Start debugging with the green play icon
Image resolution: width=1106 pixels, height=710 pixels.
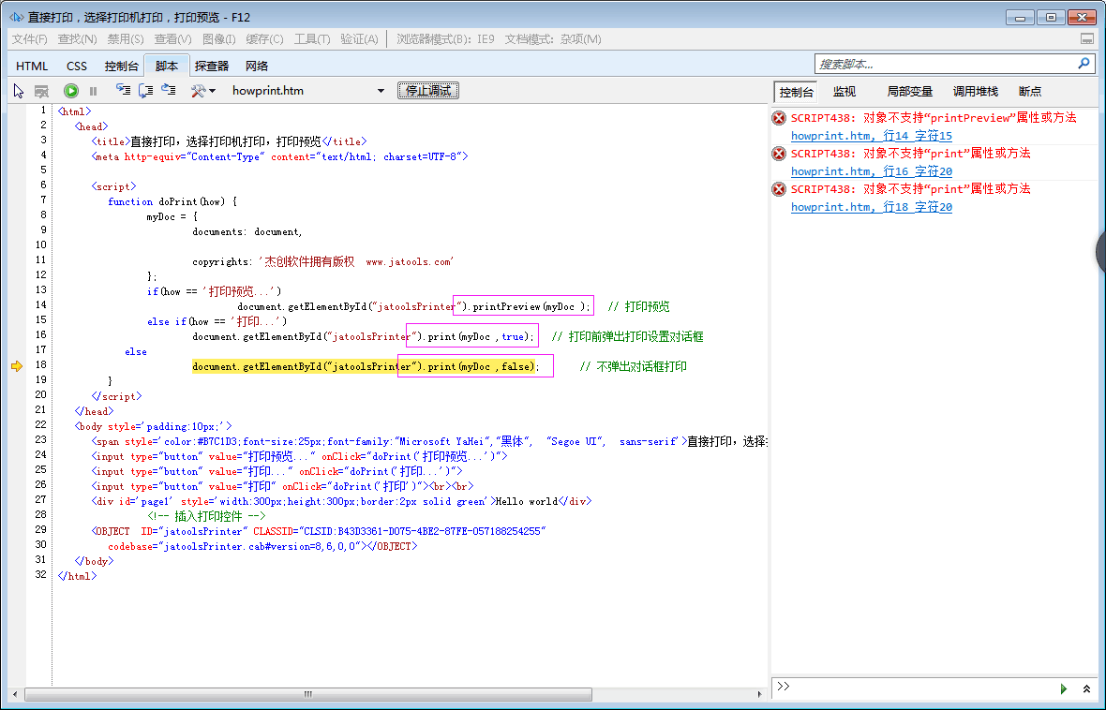71,91
